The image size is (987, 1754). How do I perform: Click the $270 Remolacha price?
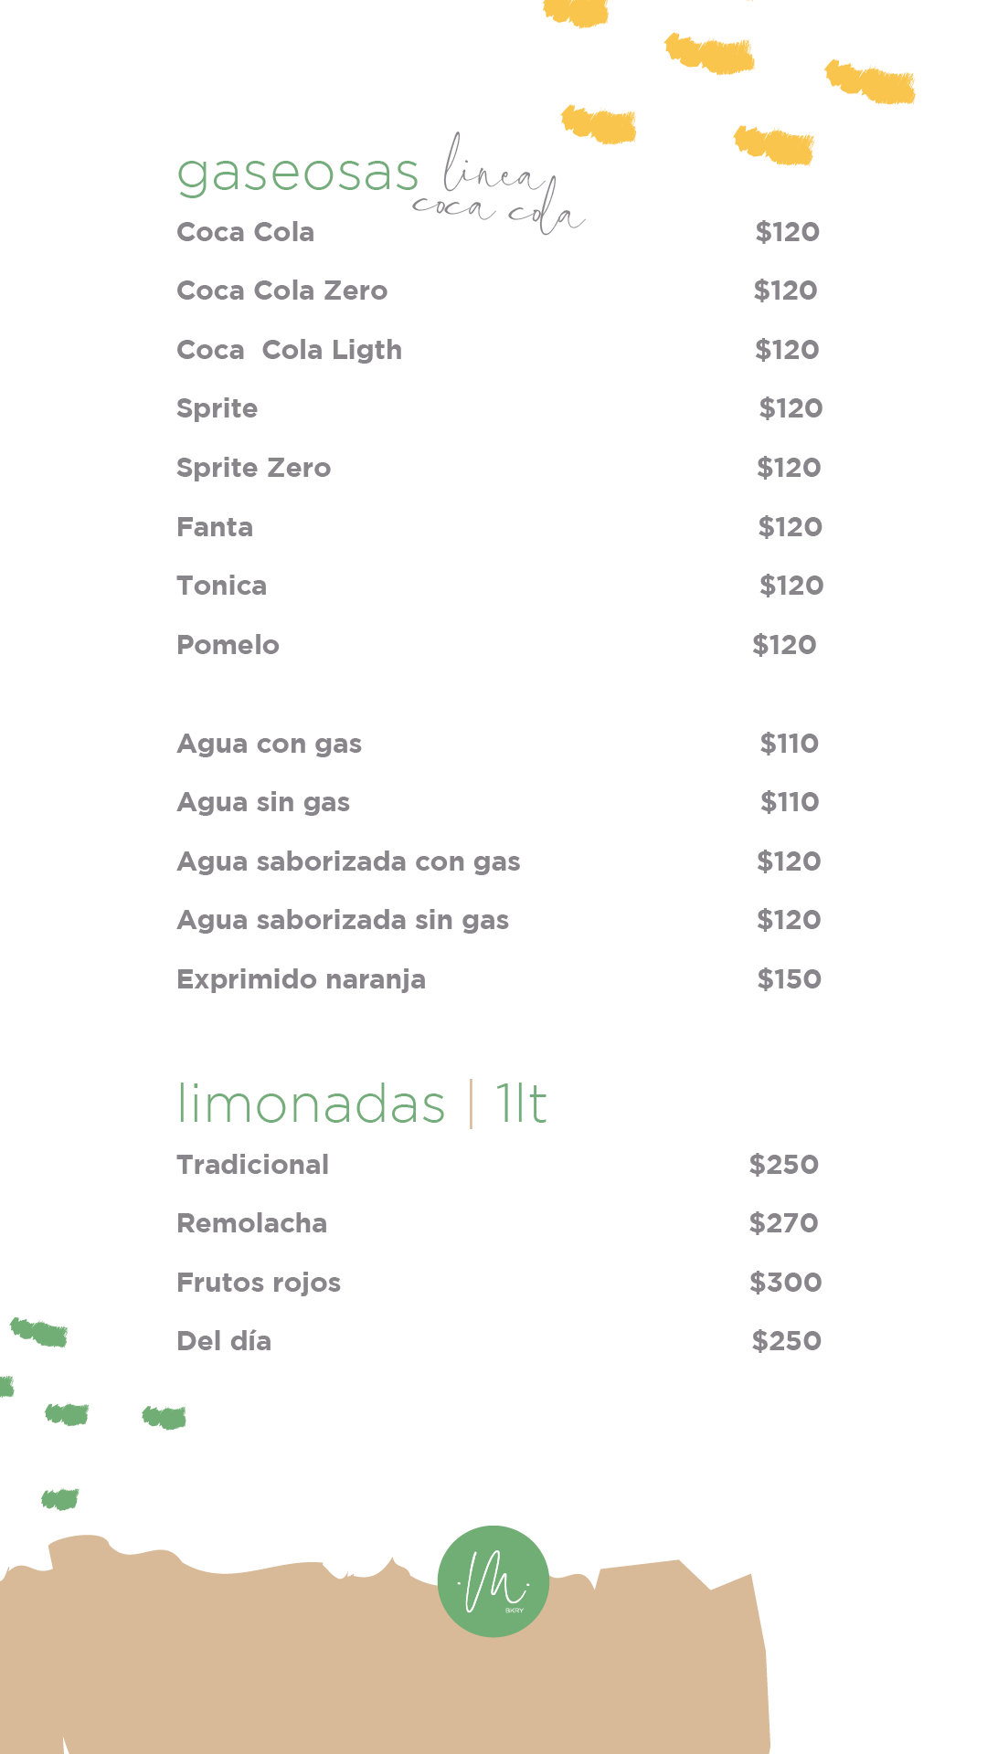(x=784, y=1223)
